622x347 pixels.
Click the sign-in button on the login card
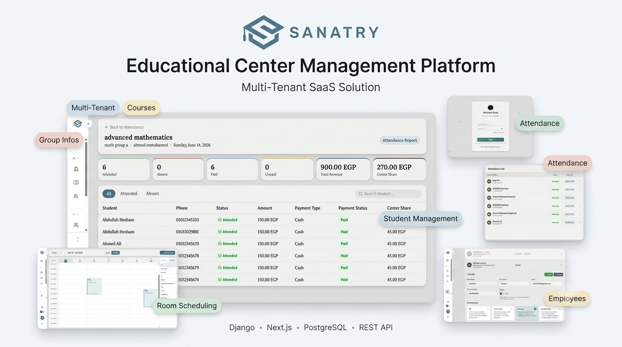click(x=490, y=140)
